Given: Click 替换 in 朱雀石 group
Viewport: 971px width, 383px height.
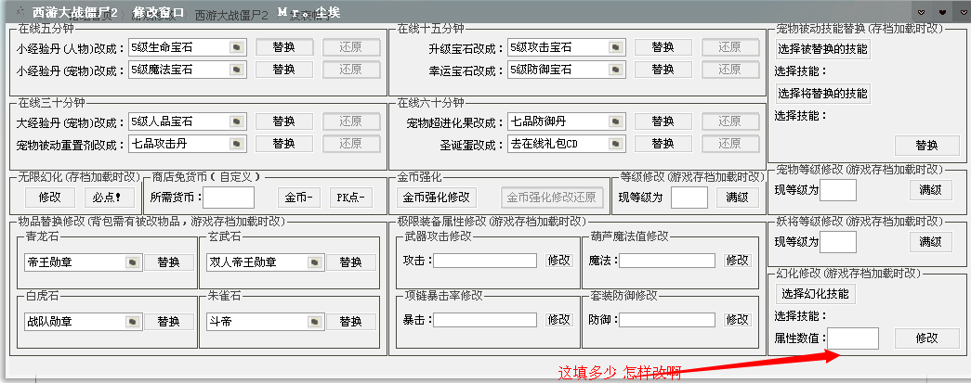Looking at the screenshot, I should 351,322.
